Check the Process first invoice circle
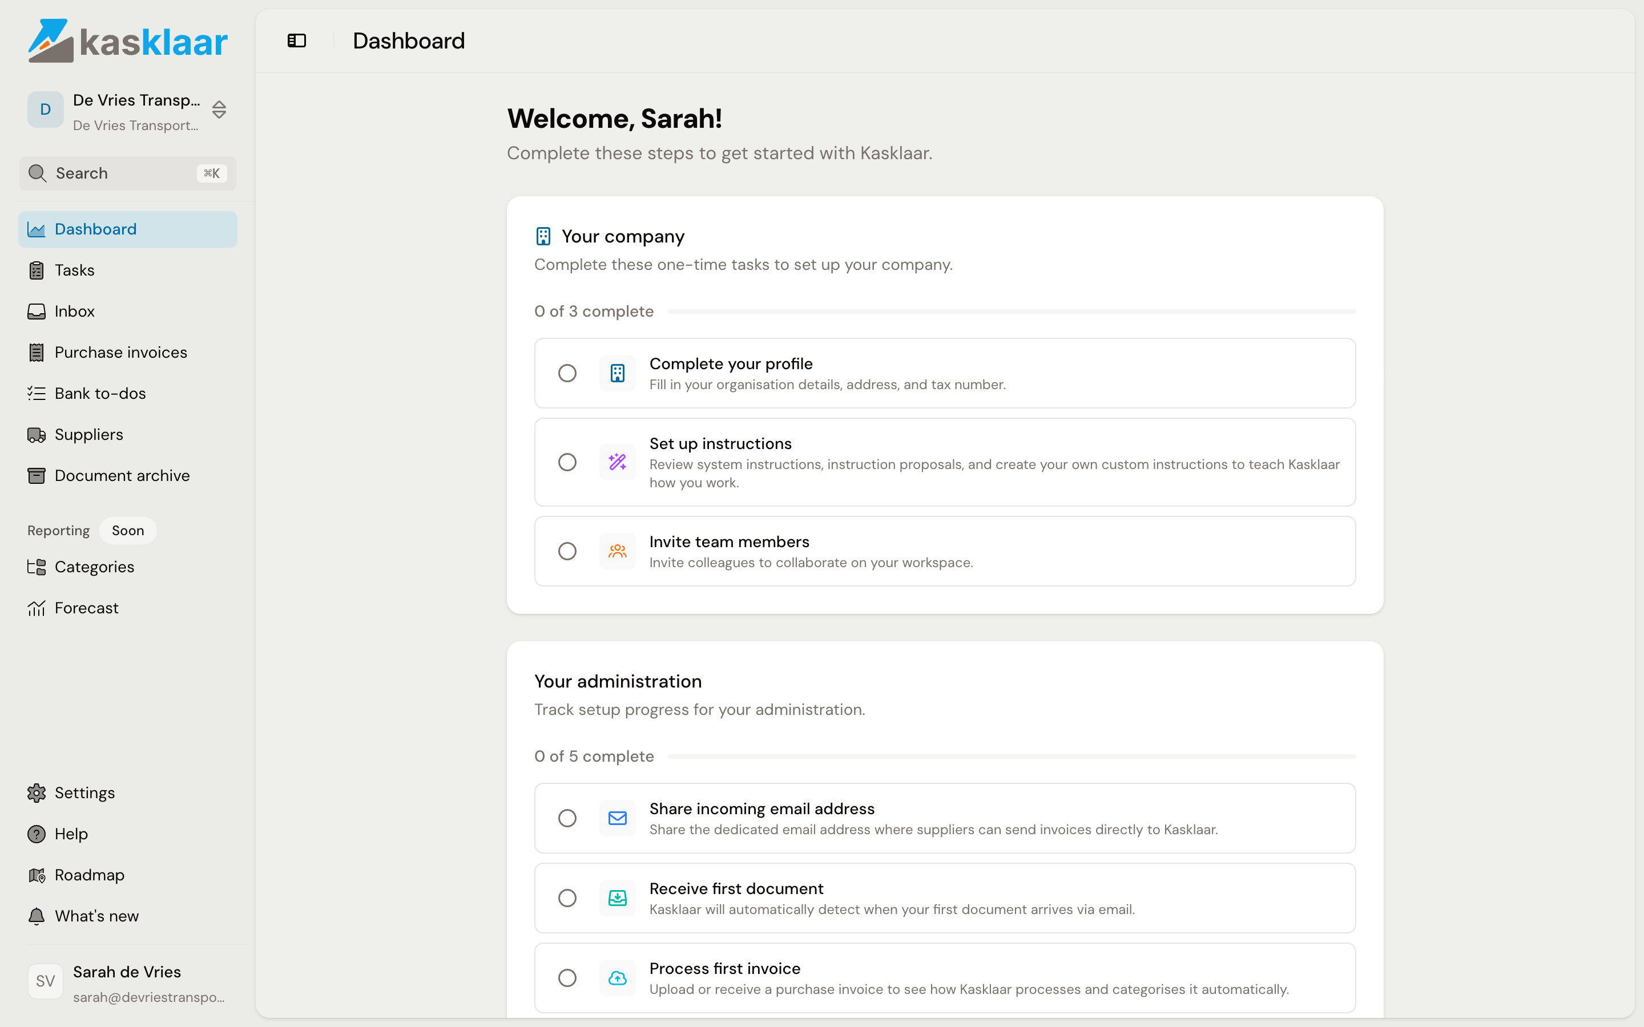Viewport: 1644px width, 1027px height. point(567,978)
